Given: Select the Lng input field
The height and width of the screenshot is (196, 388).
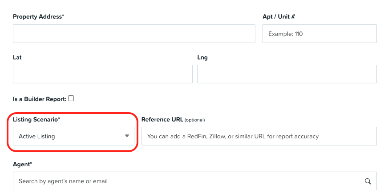Looking at the screenshot, I should [287, 74].
